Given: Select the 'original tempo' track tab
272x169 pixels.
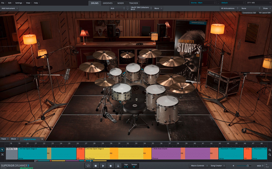Looking at the screenshot, I should [x=30, y=139].
